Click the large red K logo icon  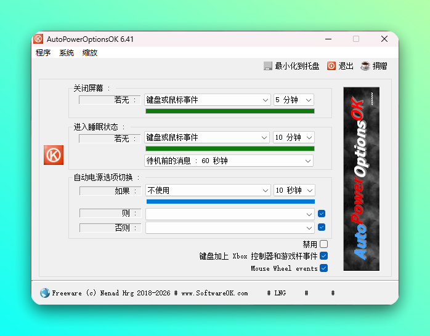(x=54, y=155)
